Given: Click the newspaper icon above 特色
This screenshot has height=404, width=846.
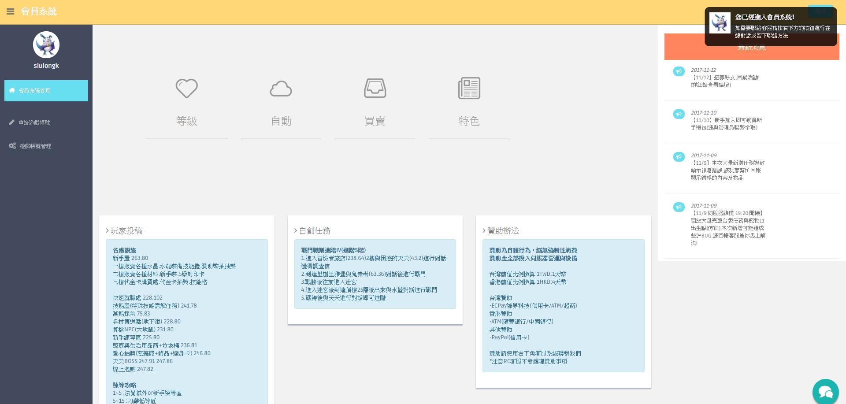Looking at the screenshot, I should click(x=469, y=88).
